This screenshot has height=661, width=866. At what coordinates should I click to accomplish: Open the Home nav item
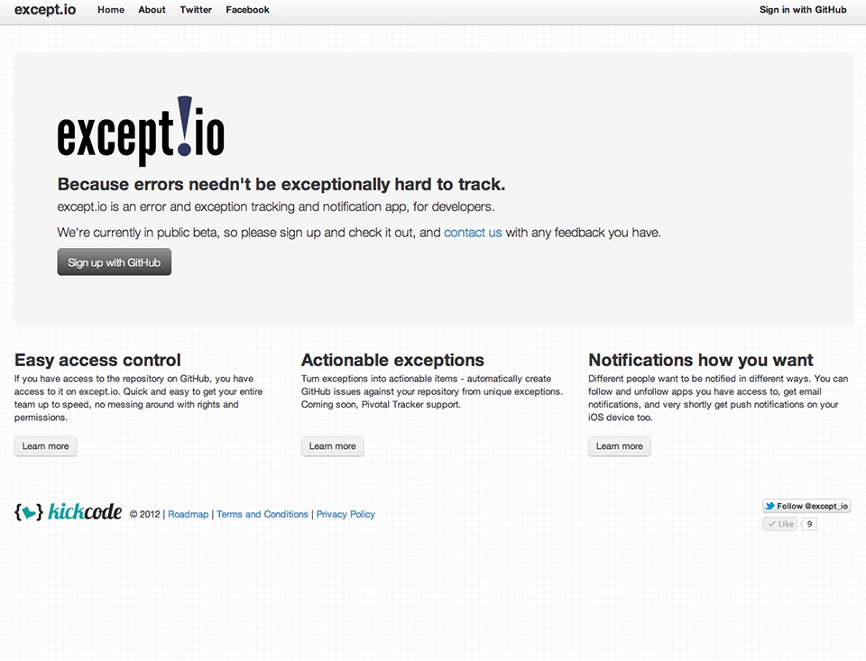click(x=111, y=10)
